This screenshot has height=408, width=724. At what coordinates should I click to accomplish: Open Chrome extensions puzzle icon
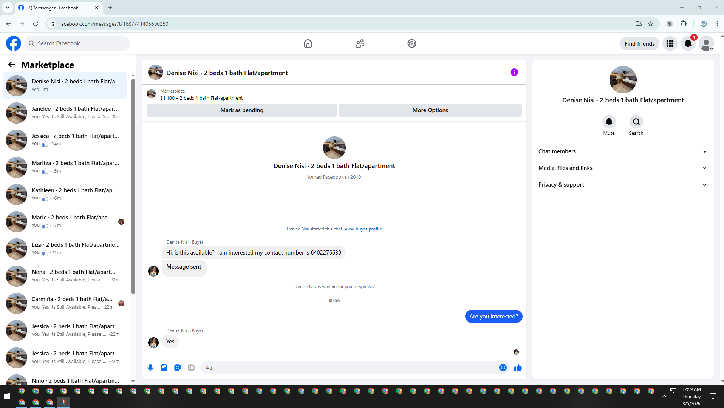pyautogui.click(x=683, y=24)
